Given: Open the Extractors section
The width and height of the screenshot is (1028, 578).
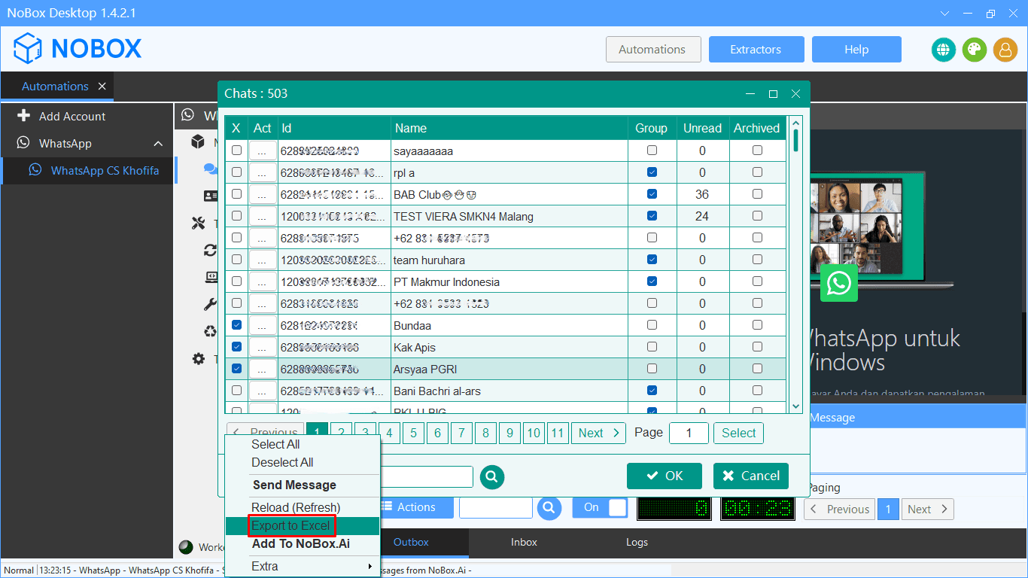Looking at the screenshot, I should 756,50.
